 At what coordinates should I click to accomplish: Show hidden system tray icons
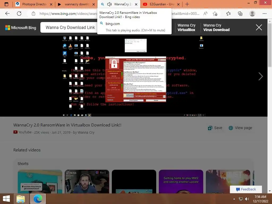(234, 199)
